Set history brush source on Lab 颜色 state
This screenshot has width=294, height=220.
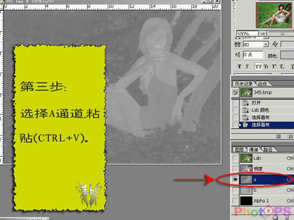[x=235, y=110]
